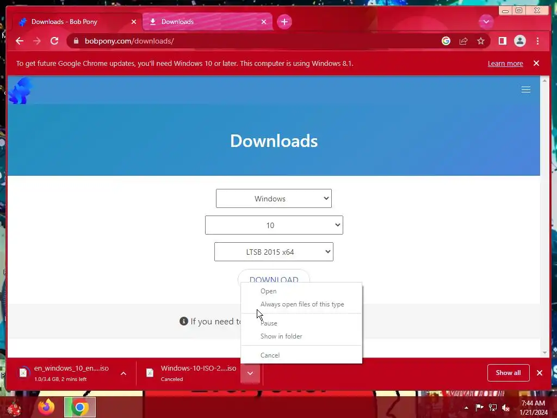Open the Chrome profile avatar
The height and width of the screenshot is (418, 557).
[x=519, y=41]
